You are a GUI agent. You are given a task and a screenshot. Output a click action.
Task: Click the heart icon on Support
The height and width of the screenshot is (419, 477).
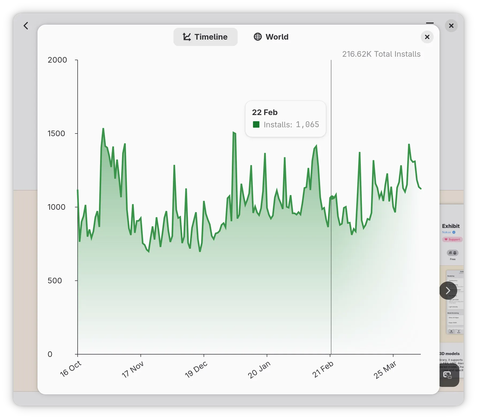coord(446,239)
